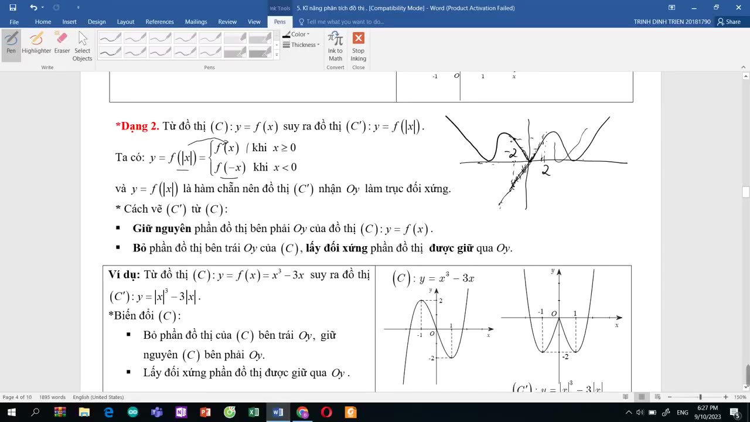The height and width of the screenshot is (422, 750).
Task: Open ENG input language indicator
Action: [x=682, y=413]
